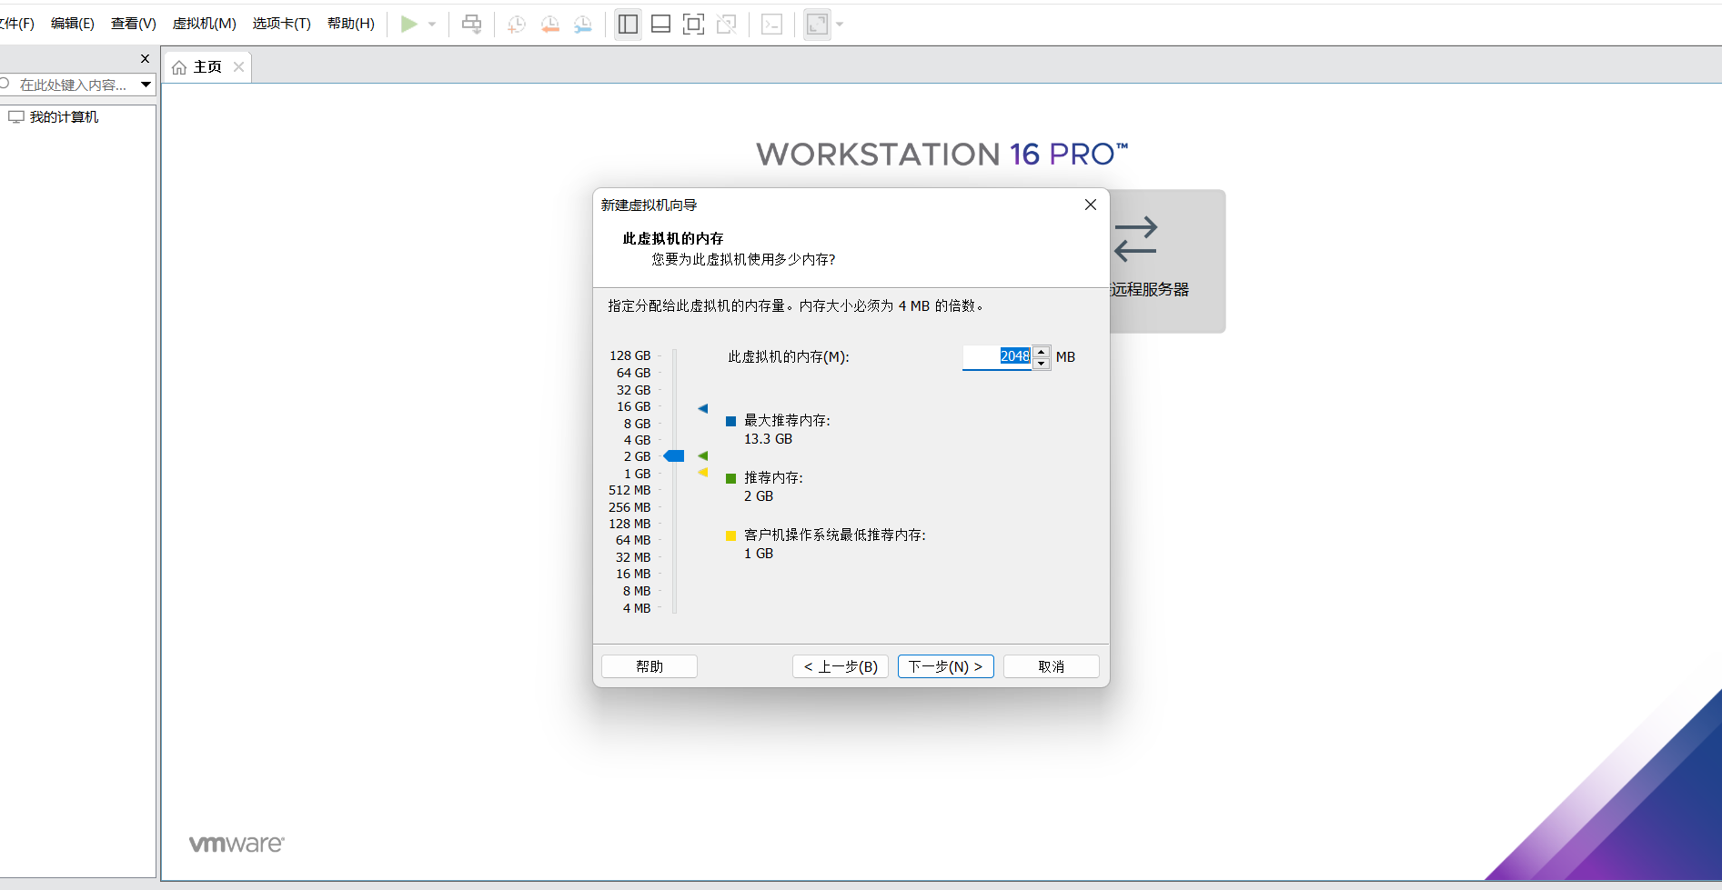Close the 新建虚拟机向导 dialog
Screen dimensions: 1722x890
(x=1091, y=205)
